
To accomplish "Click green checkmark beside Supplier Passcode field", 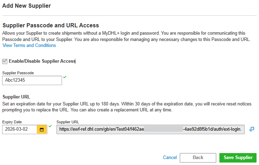I will pos(64,77).
